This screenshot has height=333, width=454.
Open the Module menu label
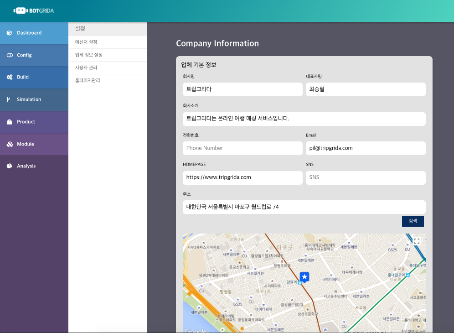click(x=26, y=144)
